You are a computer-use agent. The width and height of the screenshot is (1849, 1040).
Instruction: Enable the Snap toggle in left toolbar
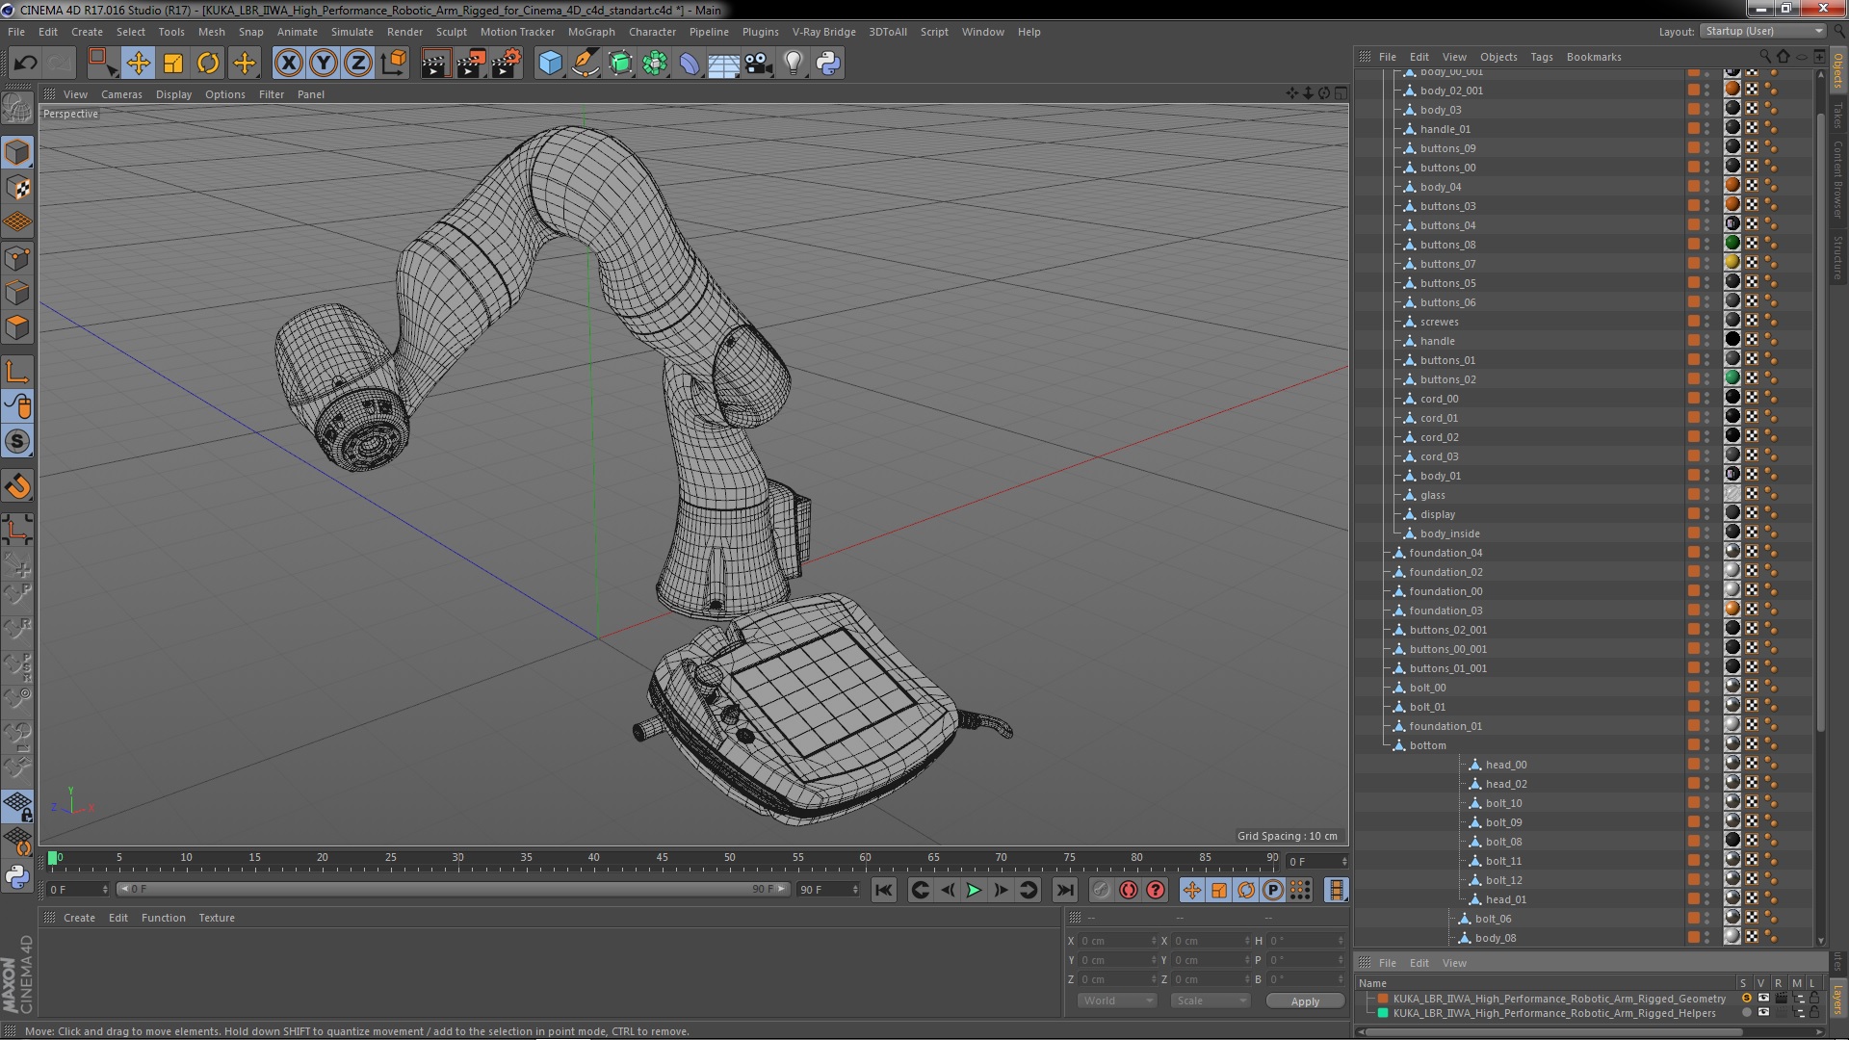pyautogui.click(x=17, y=442)
